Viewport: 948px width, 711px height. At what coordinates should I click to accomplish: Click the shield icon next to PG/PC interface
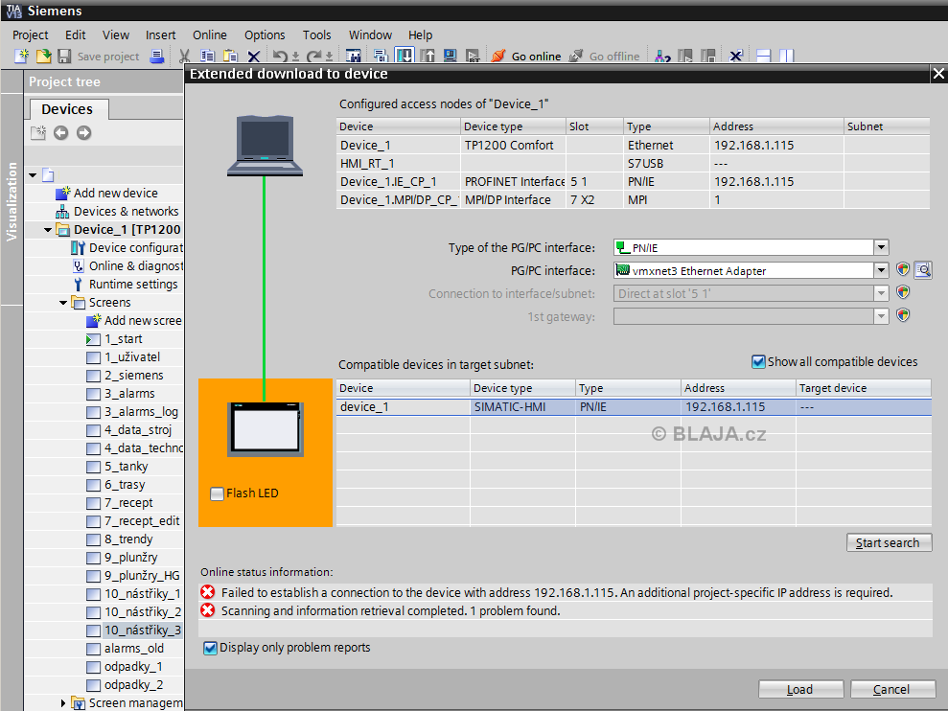[x=903, y=269]
